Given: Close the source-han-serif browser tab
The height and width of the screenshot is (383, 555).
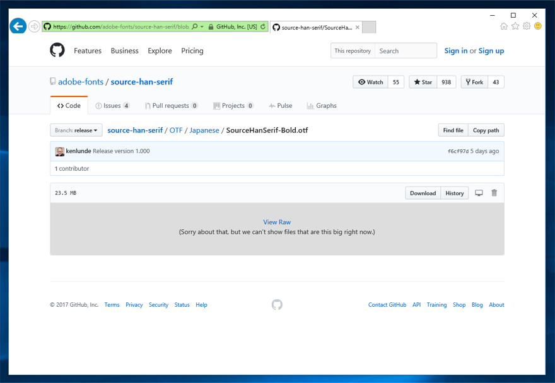Looking at the screenshot, I should (x=358, y=27).
